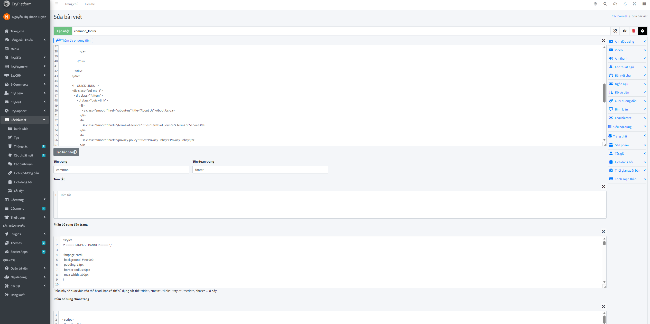Viewport: 650px width, 324px height.
Task: Toggle the eye preview icon
Action: pos(625,31)
